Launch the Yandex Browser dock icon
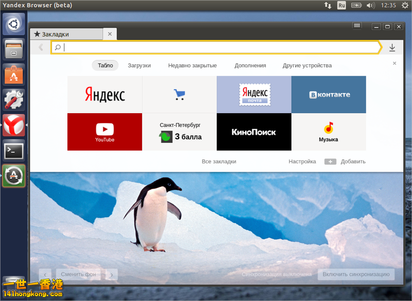Viewport: 412px width, 301px height. [x=13, y=125]
